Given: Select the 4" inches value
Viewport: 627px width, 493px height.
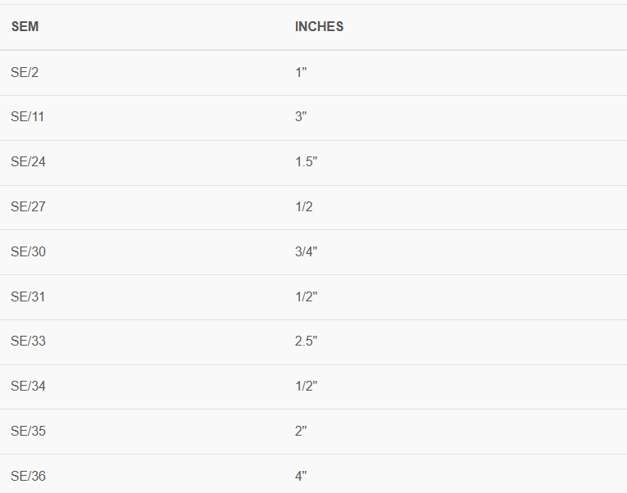Looking at the screenshot, I should (x=301, y=476).
